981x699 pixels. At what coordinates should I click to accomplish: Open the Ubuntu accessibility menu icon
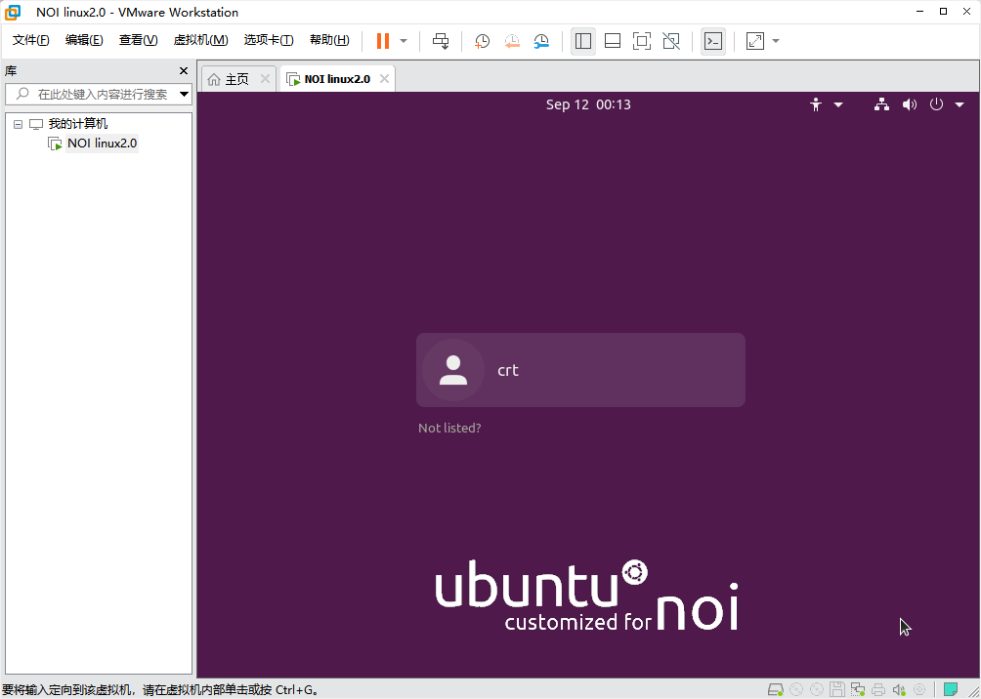pos(815,104)
